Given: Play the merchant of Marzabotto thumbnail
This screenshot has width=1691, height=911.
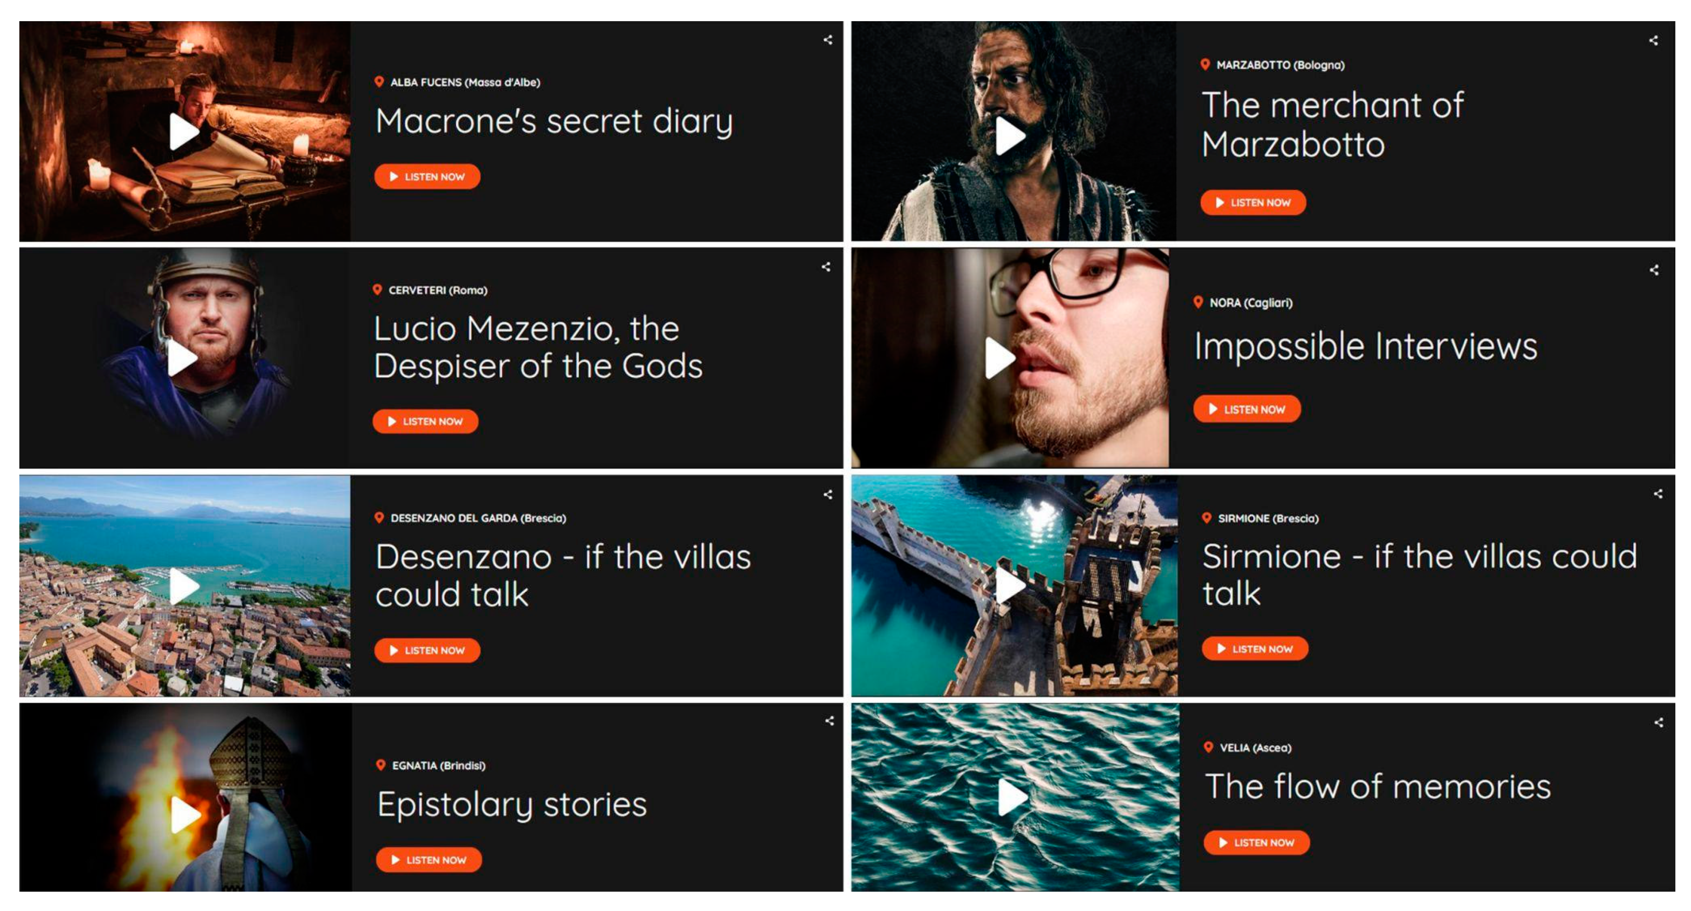Looking at the screenshot, I should 1010,136.
